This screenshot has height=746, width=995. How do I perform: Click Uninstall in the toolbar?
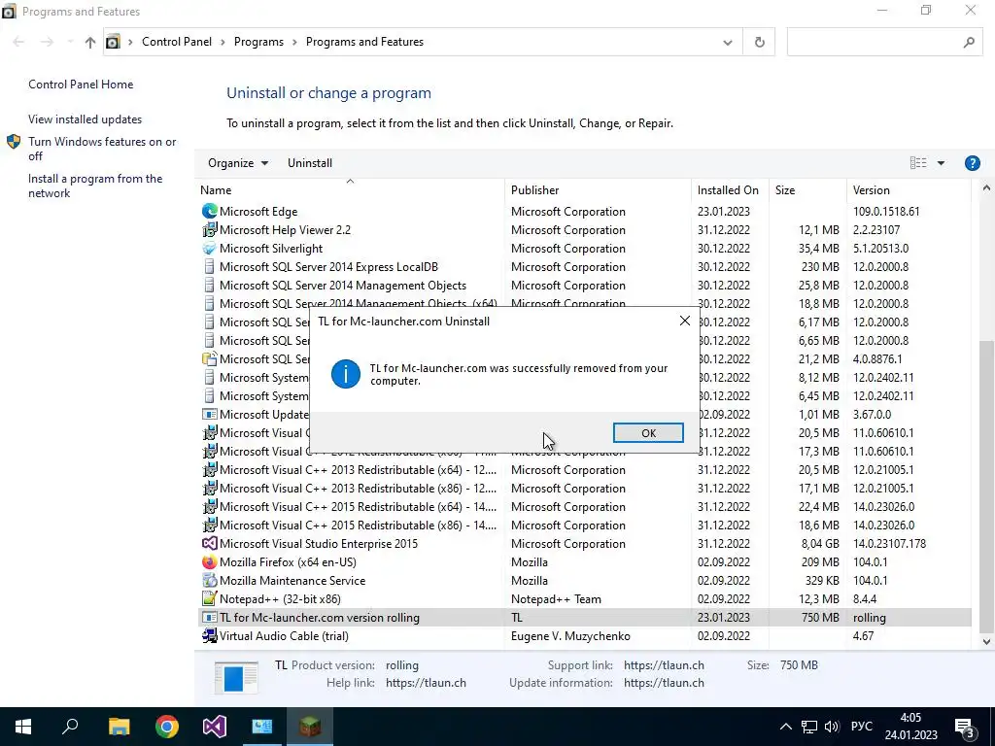[x=310, y=163]
